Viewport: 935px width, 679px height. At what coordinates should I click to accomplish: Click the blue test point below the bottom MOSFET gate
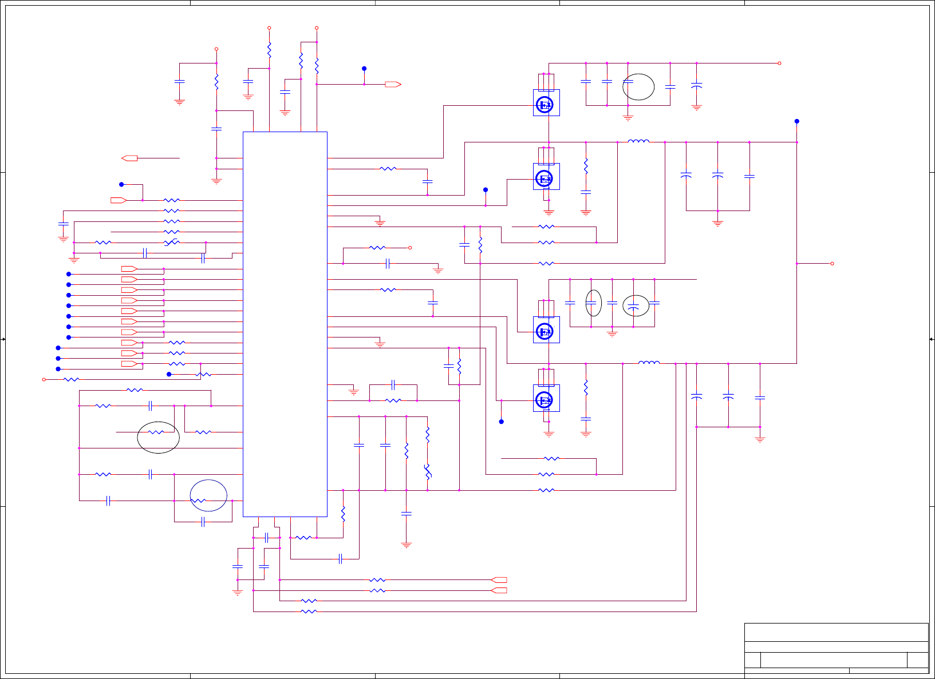(x=502, y=422)
